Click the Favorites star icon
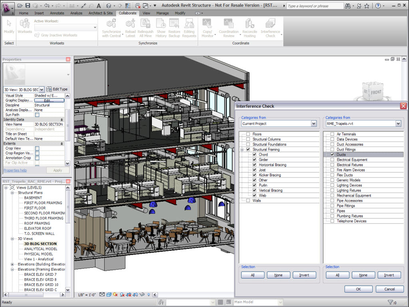The width and height of the screenshot is (409, 307). tap(367, 6)
